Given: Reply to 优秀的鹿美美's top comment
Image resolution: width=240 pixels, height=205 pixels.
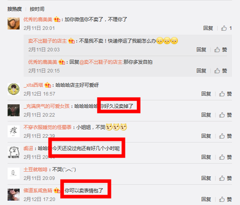Looking at the screenshot, I should pyautogui.click(x=208, y=28).
